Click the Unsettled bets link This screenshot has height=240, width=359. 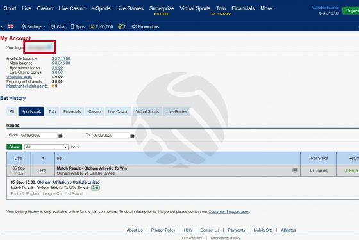(19, 77)
